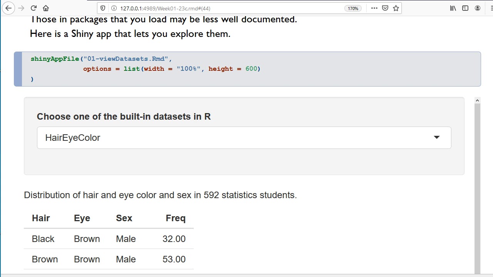493x277 pixels.
Task: Click the Freq column header
Action: click(x=175, y=218)
